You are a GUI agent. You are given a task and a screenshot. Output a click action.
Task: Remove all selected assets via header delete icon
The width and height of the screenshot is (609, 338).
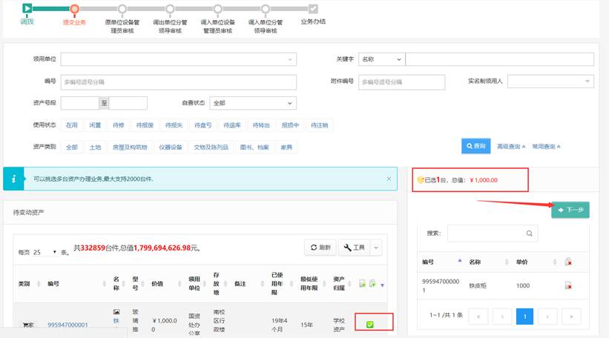click(x=567, y=262)
